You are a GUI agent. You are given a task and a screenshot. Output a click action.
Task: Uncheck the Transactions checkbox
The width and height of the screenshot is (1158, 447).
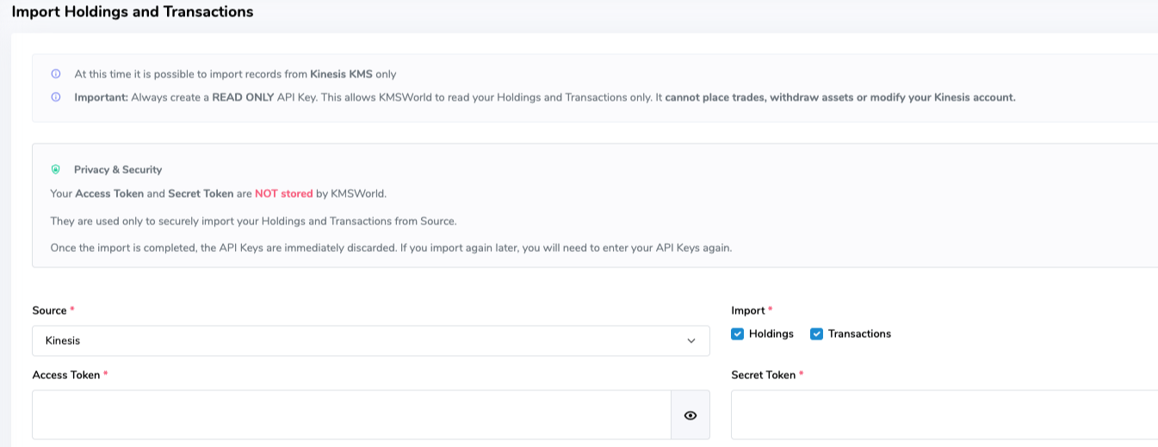[x=816, y=334]
